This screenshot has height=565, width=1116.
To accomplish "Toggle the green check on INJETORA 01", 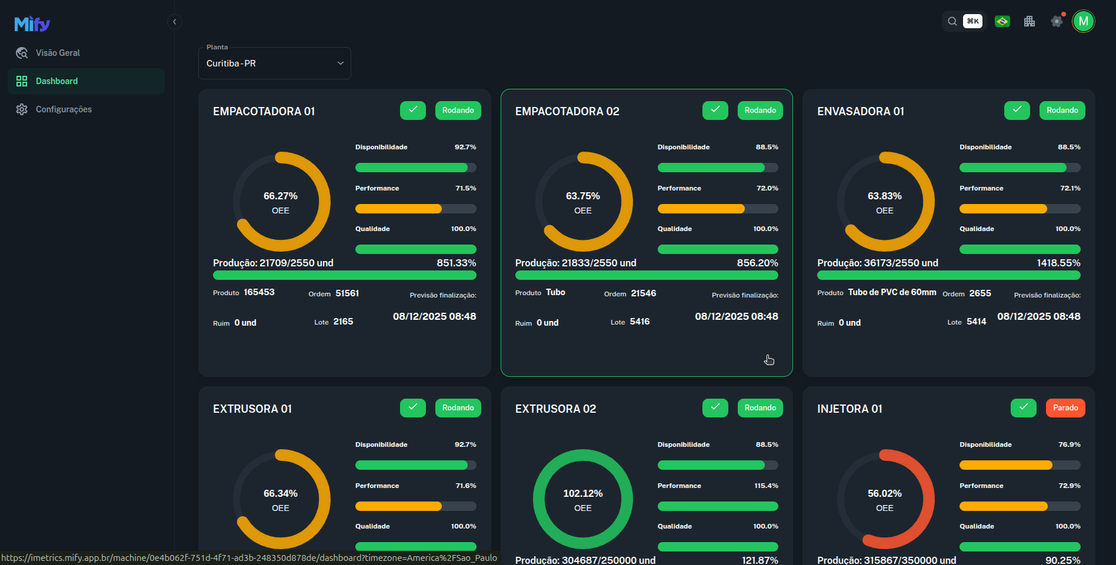I will point(1023,408).
